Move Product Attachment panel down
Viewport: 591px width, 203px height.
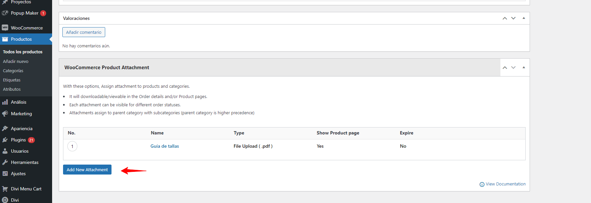(x=513, y=68)
